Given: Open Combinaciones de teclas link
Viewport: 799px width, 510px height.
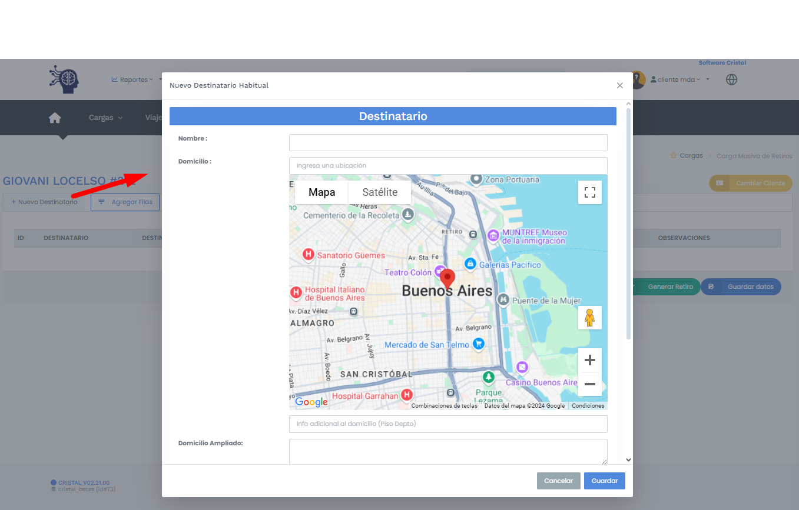Looking at the screenshot, I should point(445,406).
